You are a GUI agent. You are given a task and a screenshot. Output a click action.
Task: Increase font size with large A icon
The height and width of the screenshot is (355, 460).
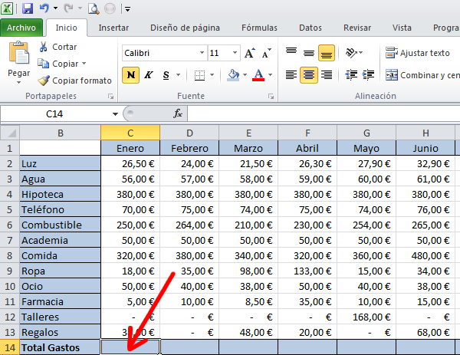[250, 53]
